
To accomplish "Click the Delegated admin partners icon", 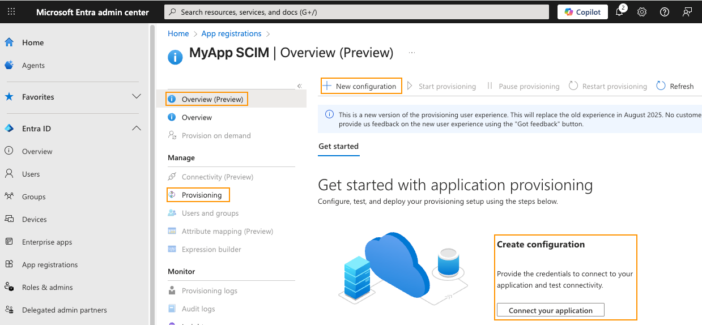I will (x=9, y=310).
